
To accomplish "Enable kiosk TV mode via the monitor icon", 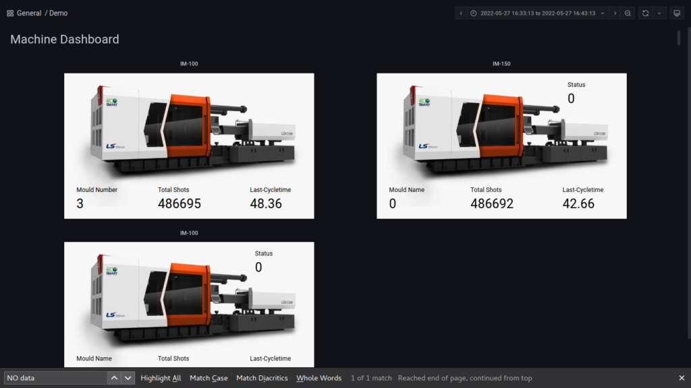I will point(677,13).
